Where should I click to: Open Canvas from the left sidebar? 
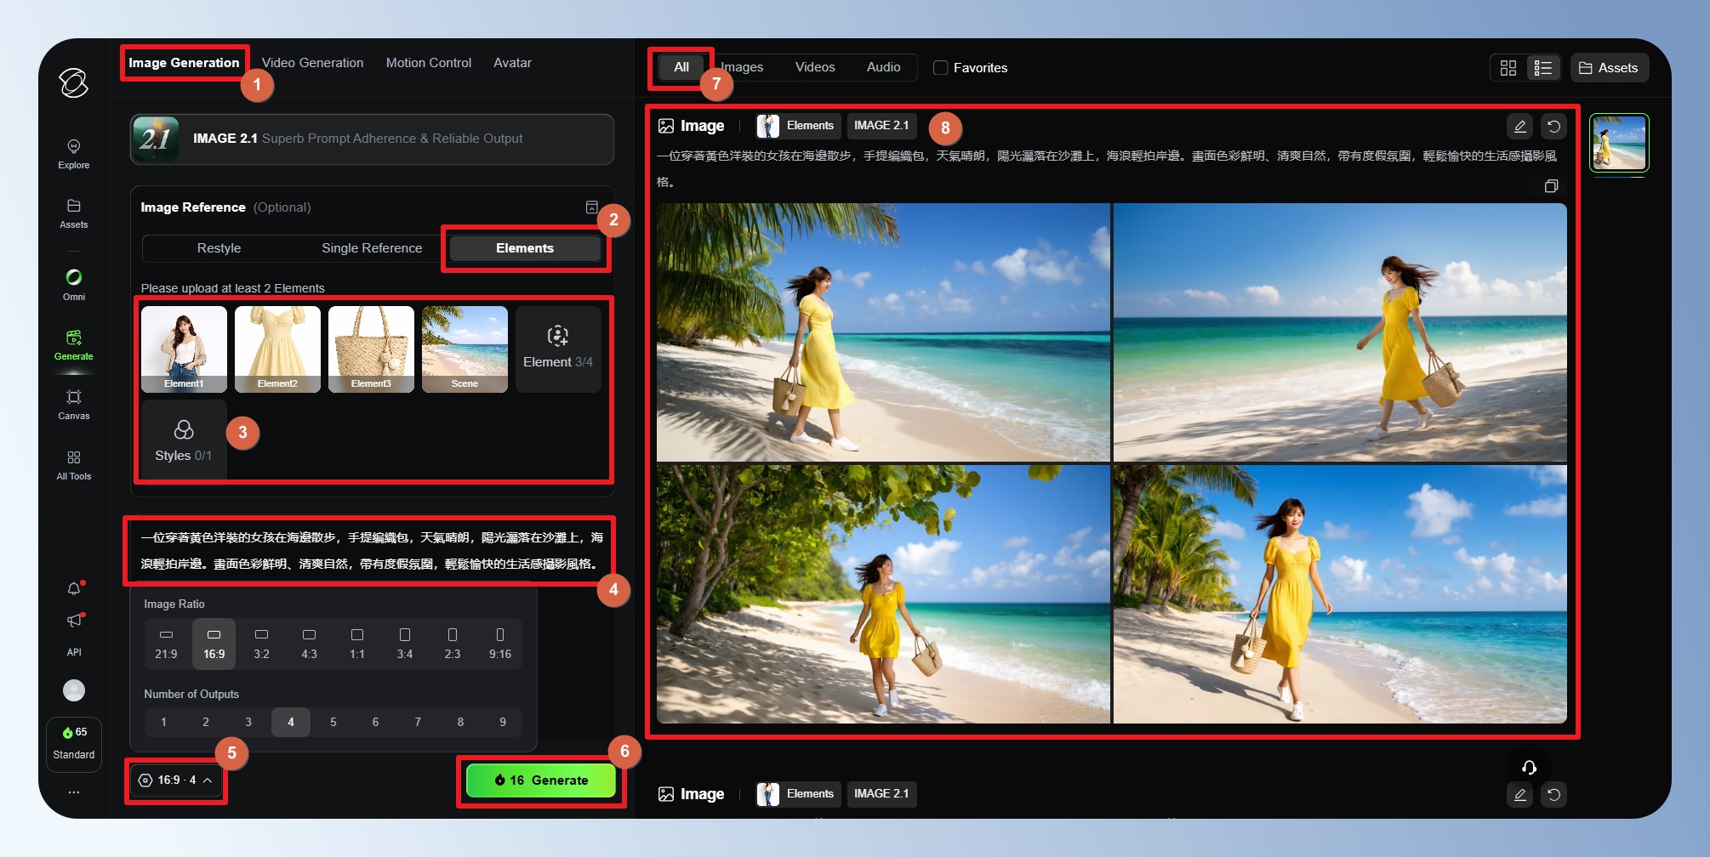point(74,404)
